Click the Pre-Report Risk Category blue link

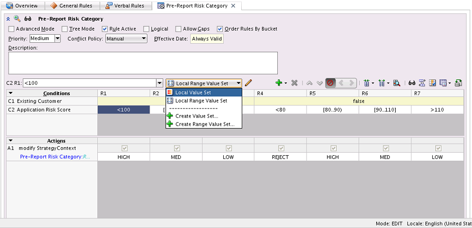55,157
